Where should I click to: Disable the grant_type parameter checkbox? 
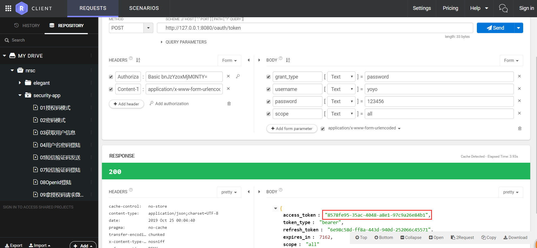(268, 77)
